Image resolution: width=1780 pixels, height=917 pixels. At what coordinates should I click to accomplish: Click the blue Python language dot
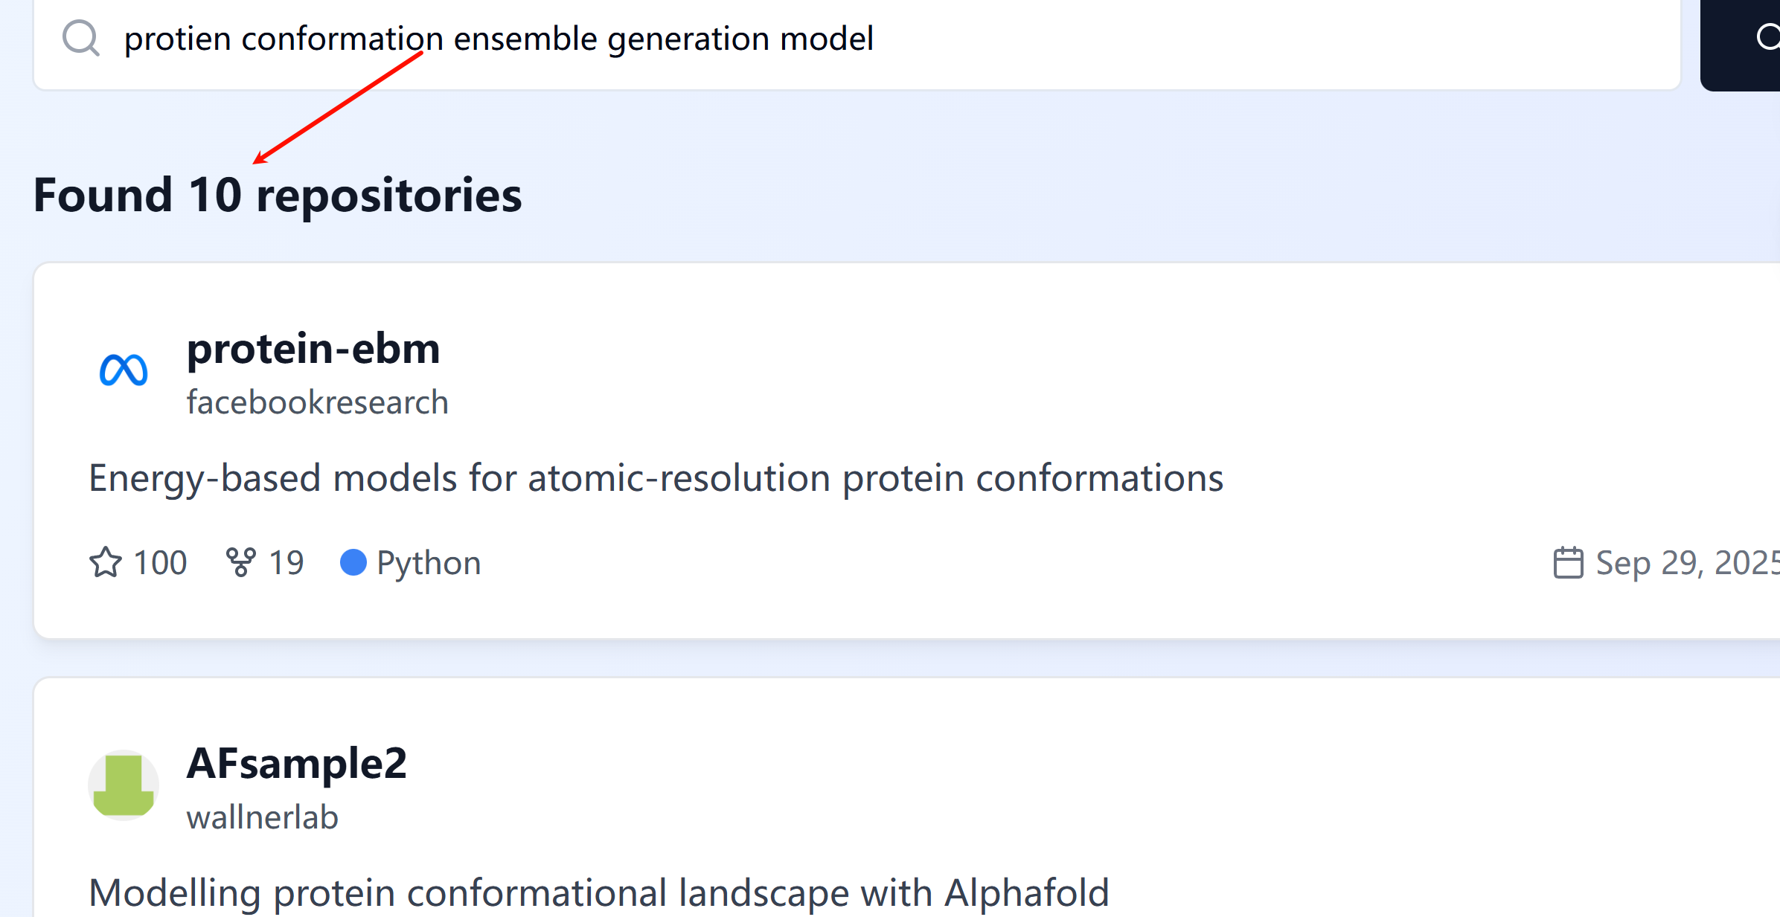(353, 562)
